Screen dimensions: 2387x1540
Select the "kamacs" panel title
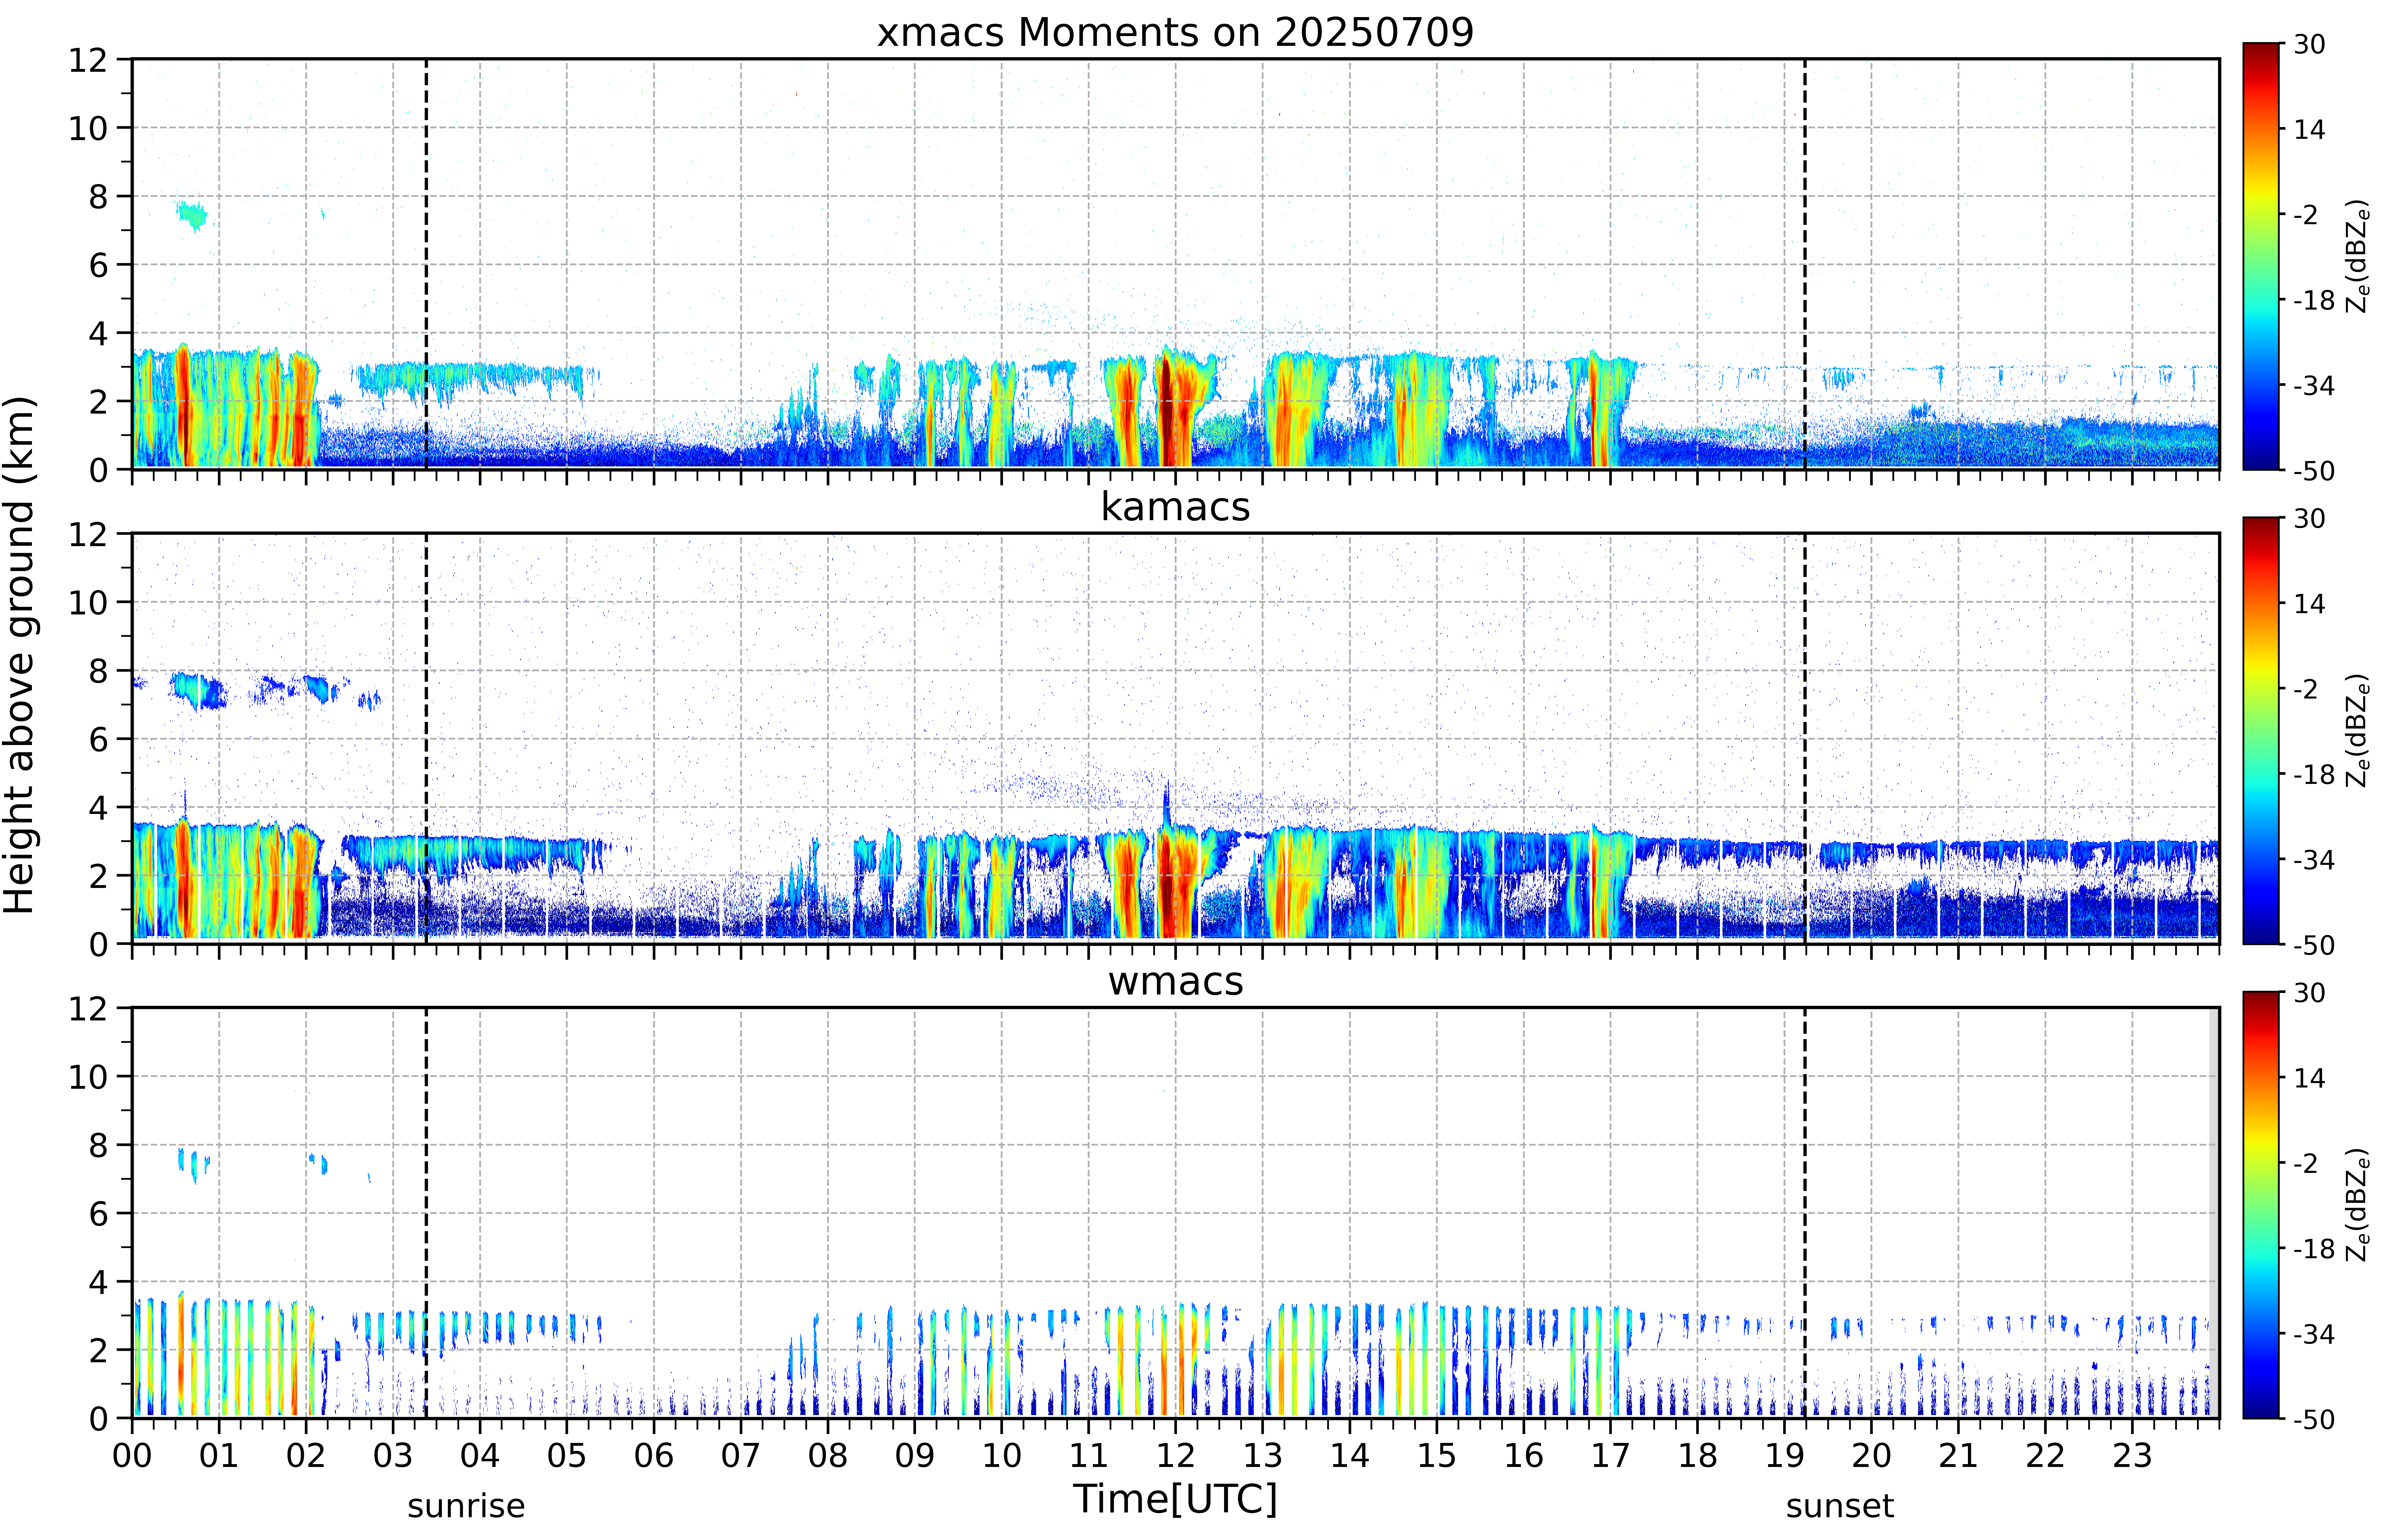pos(1175,507)
